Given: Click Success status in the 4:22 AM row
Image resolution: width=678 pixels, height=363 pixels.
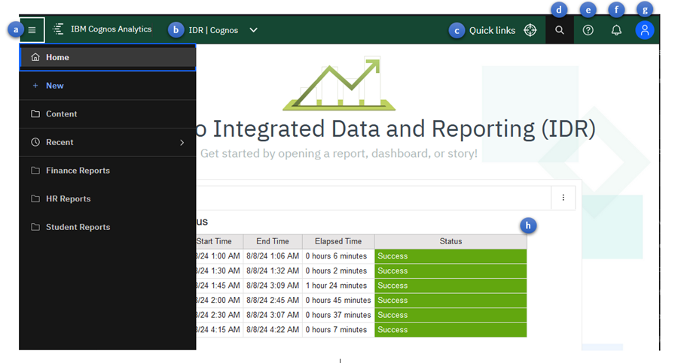Looking at the screenshot, I should (450, 330).
